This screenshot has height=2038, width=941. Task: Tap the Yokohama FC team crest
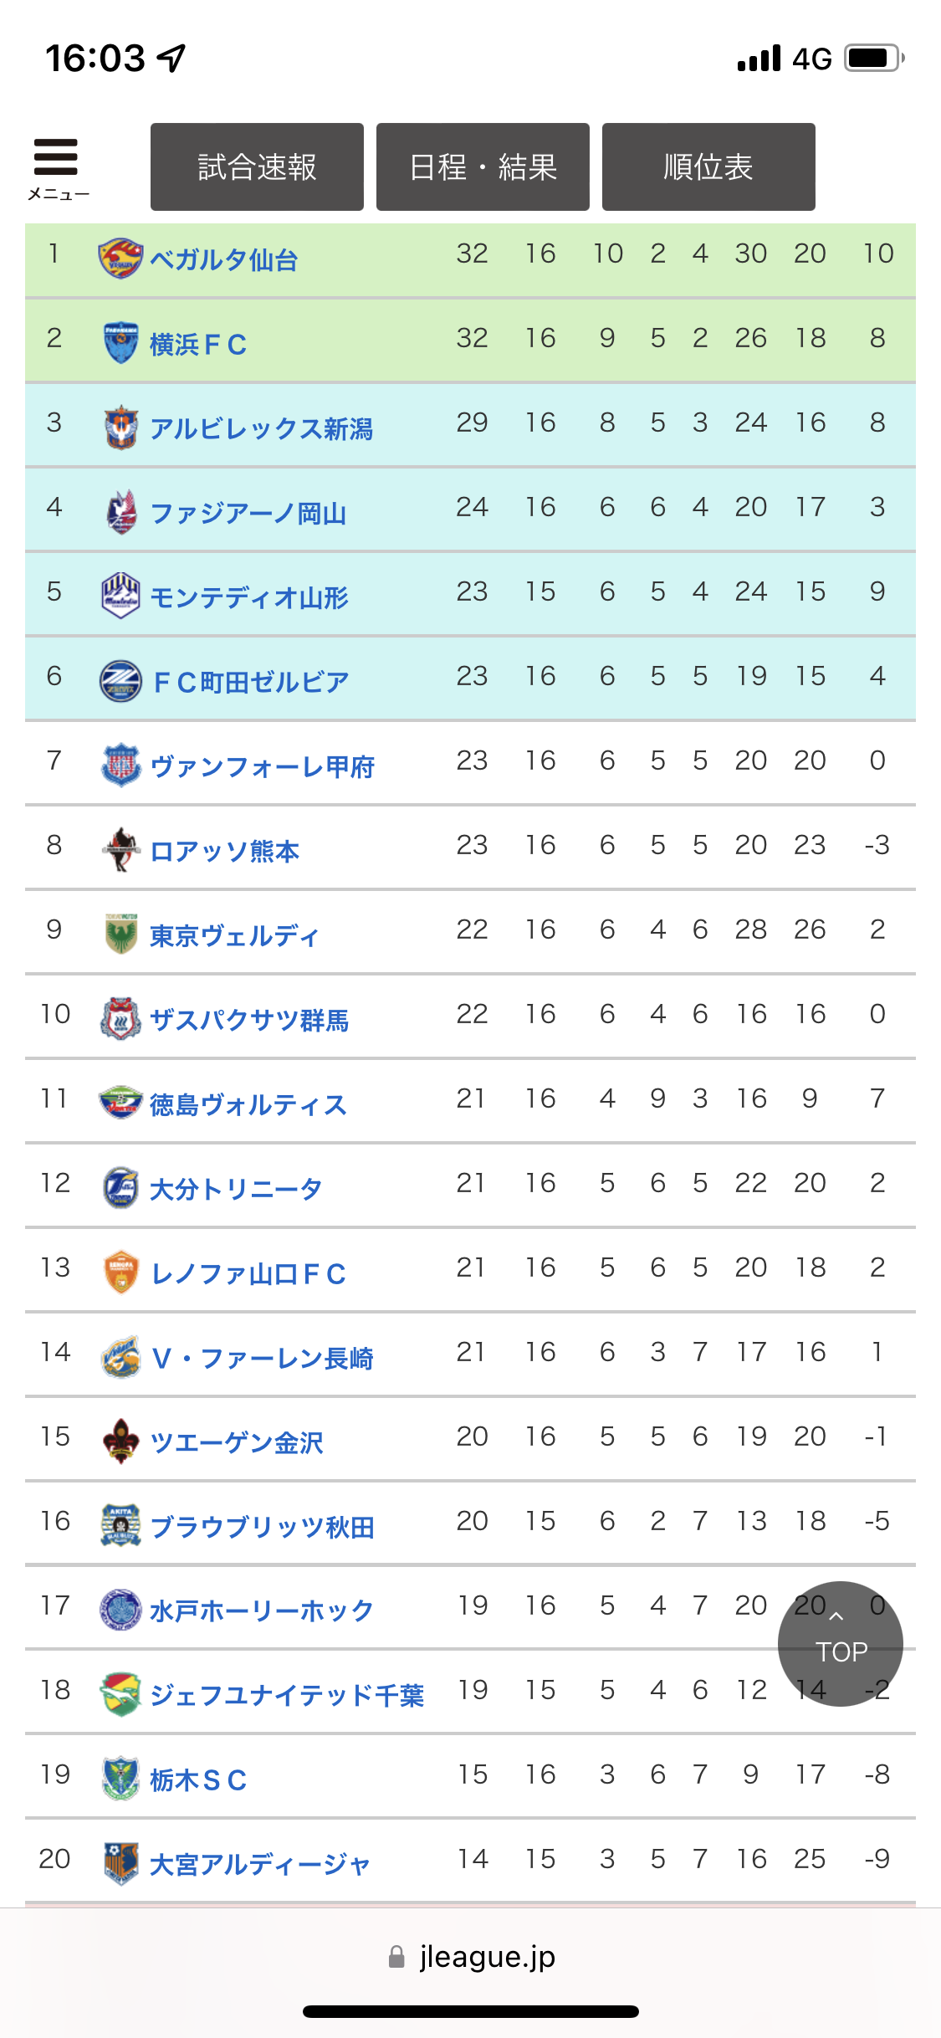click(x=120, y=343)
